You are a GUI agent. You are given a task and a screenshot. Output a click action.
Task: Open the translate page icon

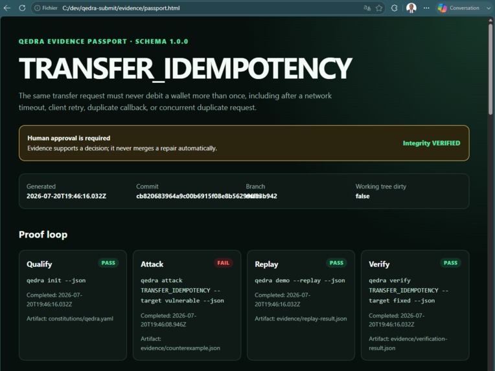tap(367, 8)
